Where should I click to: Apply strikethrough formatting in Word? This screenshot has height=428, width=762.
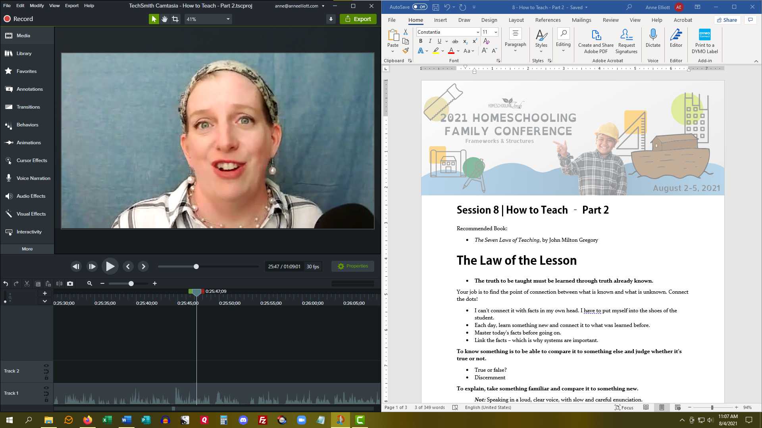pyautogui.click(x=455, y=41)
